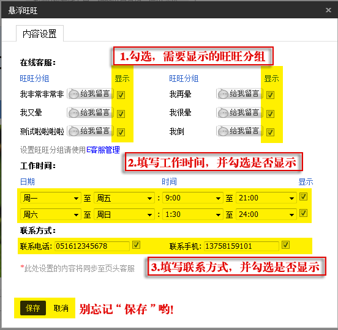This screenshot has height=330, width=338.
Task: Close the 悬浮旺旺 dialog with X
Action: (x=328, y=10)
